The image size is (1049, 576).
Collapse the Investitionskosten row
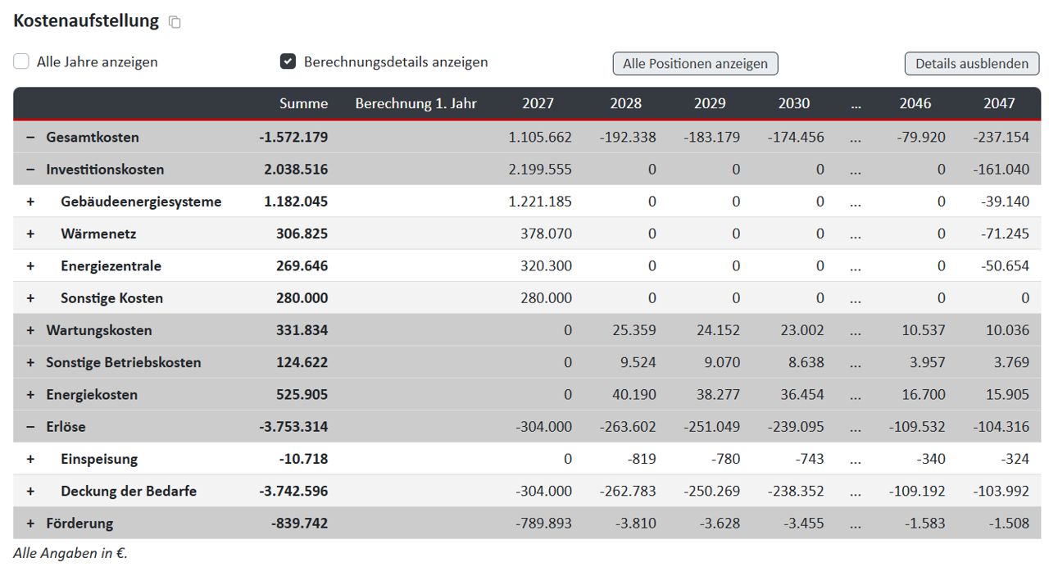pos(30,170)
